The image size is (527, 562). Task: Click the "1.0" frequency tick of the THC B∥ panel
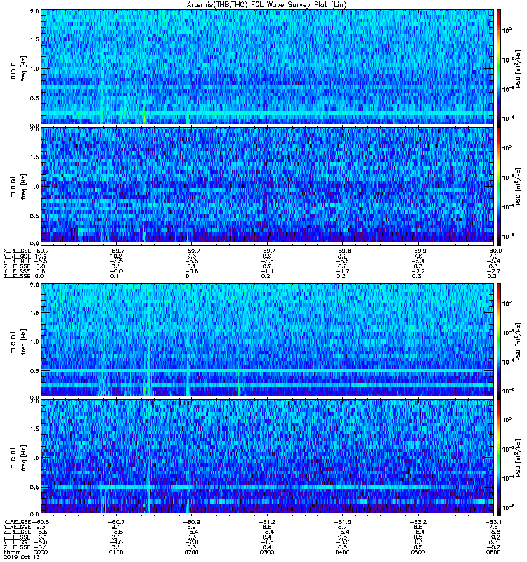pyautogui.click(x=34, y=458)
